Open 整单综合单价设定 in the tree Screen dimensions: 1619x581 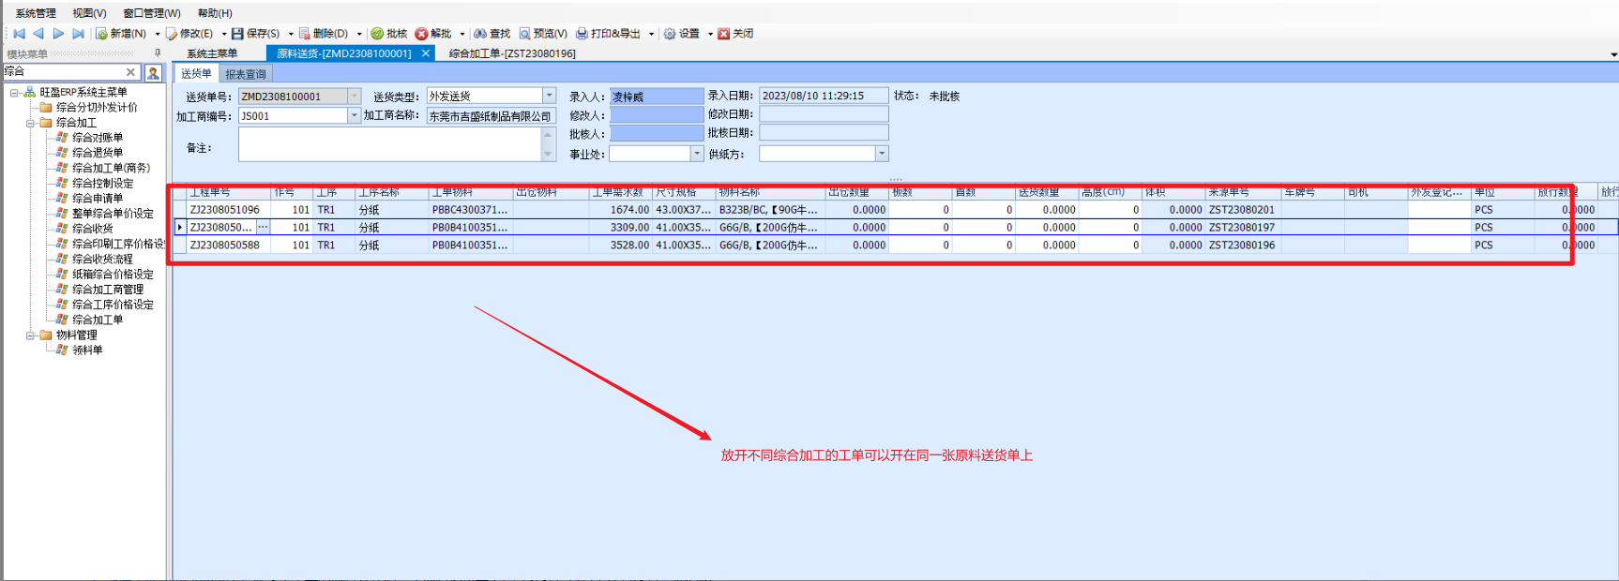pyautogui.click(x=113, y=213)
